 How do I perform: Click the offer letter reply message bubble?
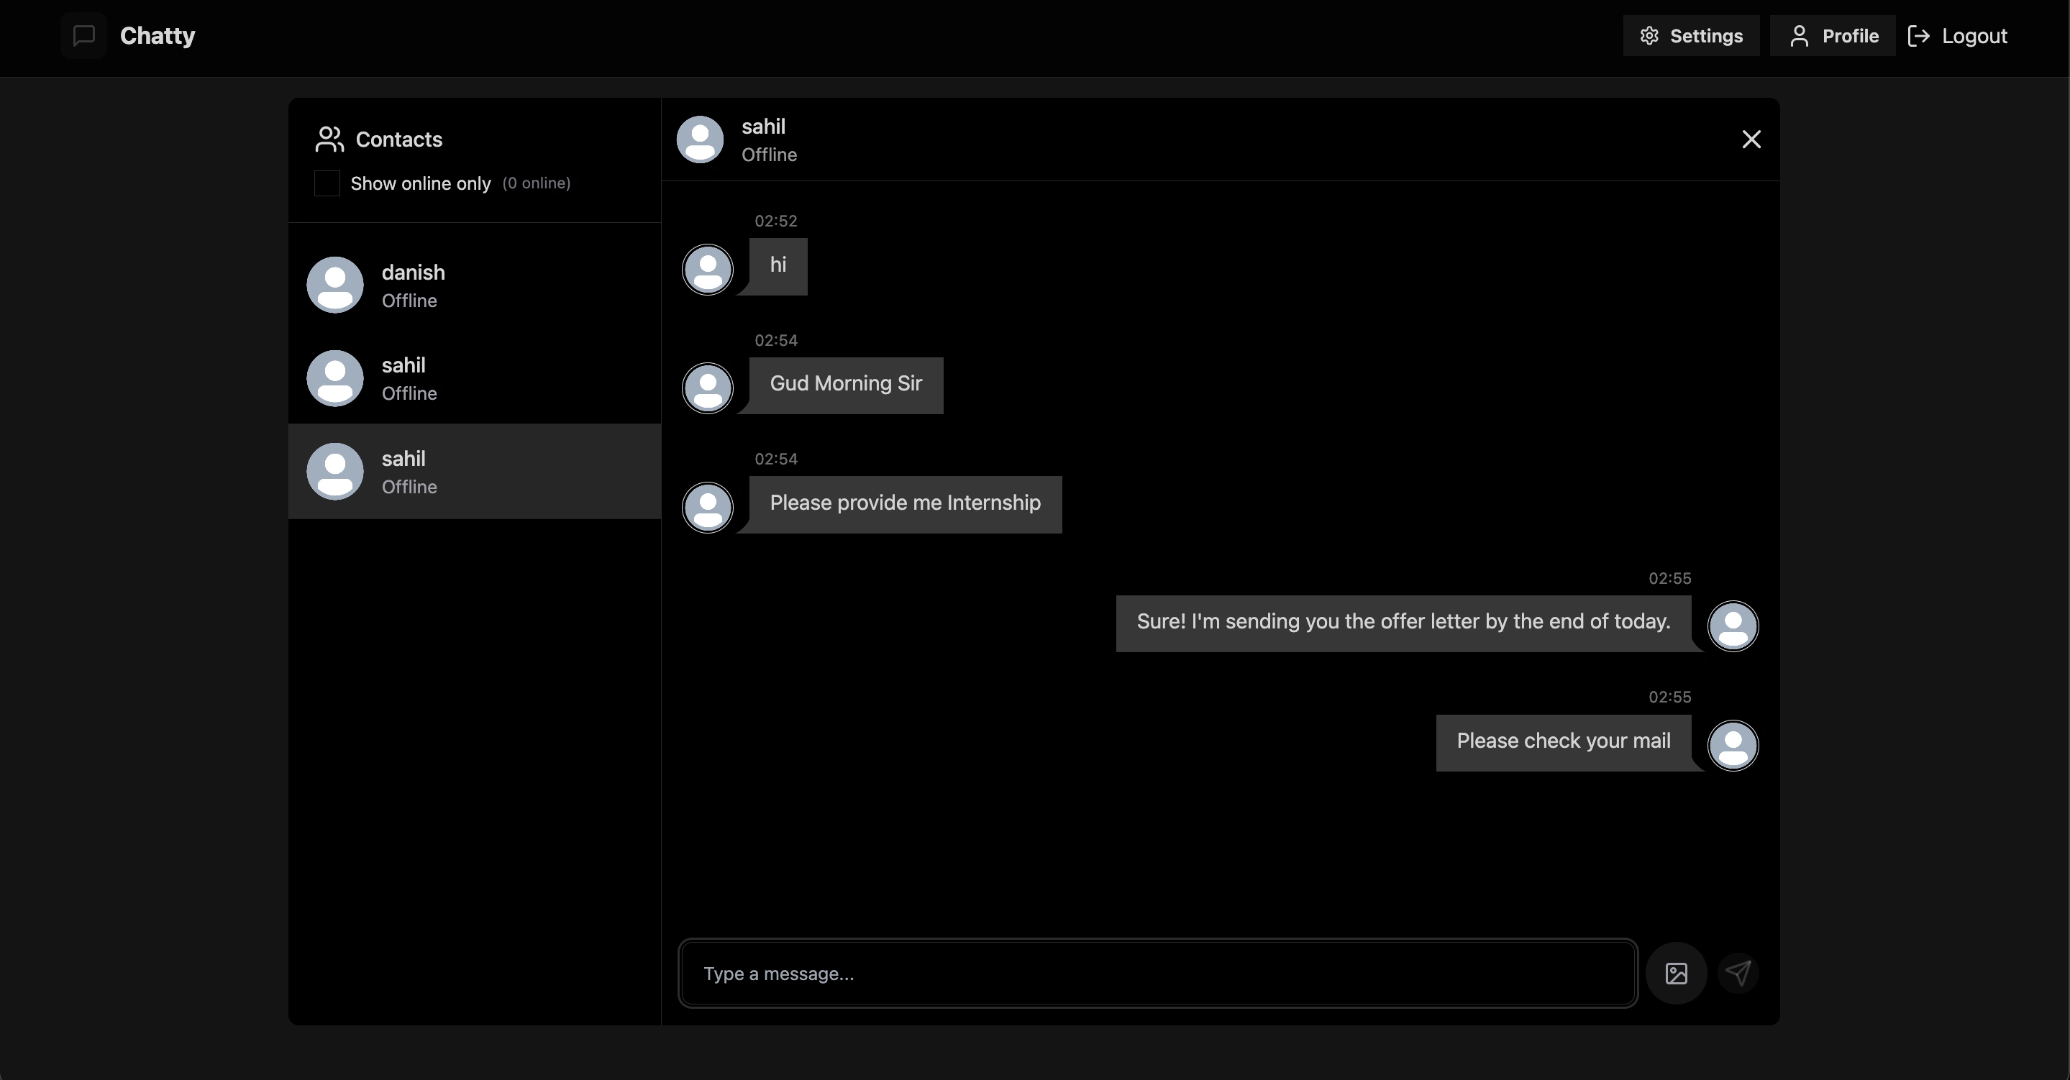tap(1403, 623)
